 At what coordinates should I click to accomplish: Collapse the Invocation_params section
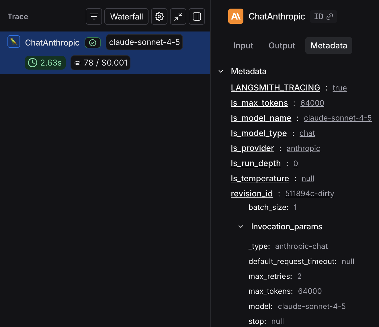coord(241,226)
